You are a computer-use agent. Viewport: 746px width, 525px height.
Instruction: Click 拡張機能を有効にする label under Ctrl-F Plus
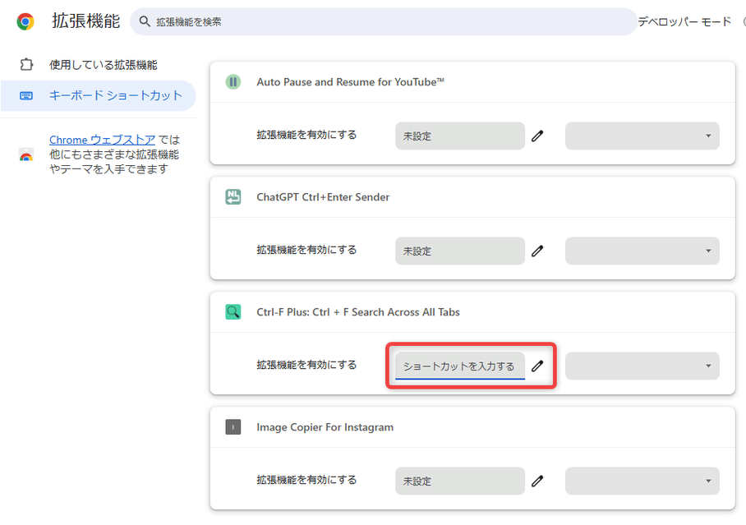[307, 365]
